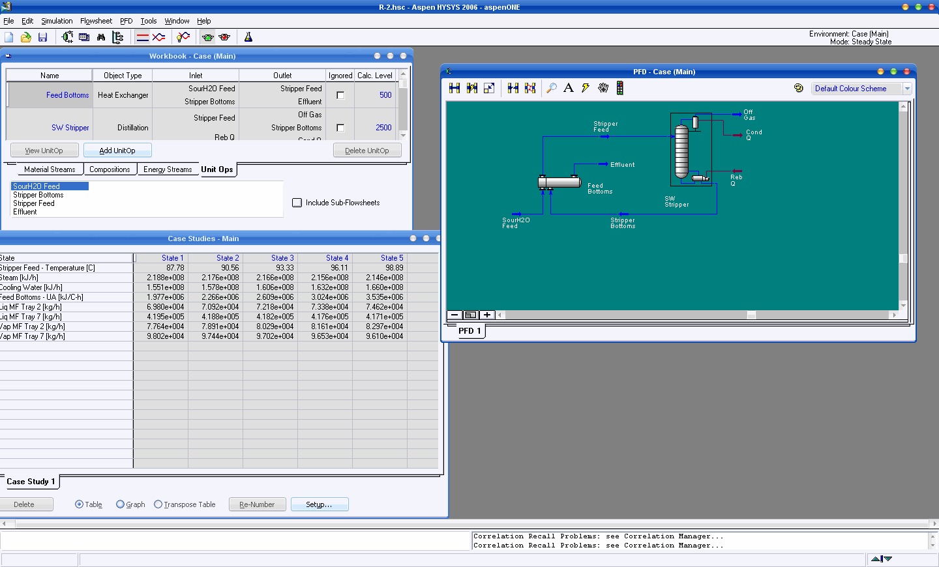Select the Drag mode hand icon
This screenshot has width=939, height=567.
coord(603,88)
